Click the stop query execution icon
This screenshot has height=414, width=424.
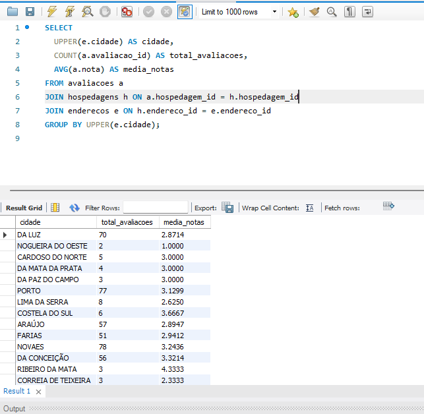click(105, 12)
